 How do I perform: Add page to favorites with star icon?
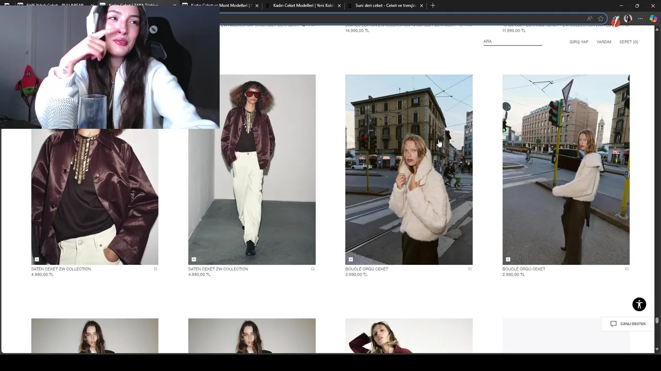click(x=601, y=19)
